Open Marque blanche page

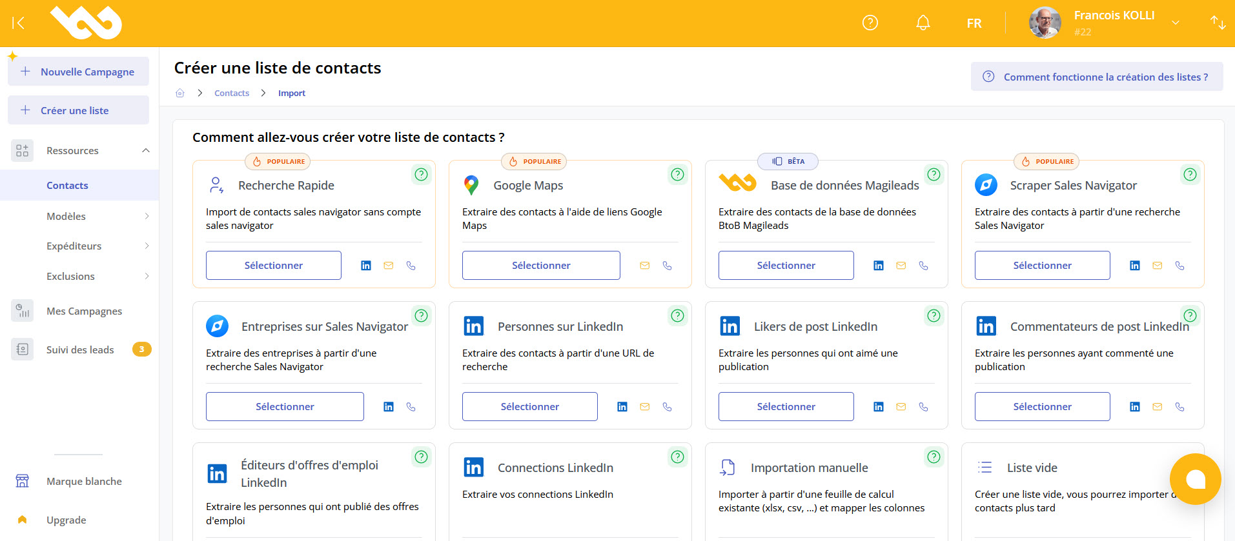click(x=84, y=481)
